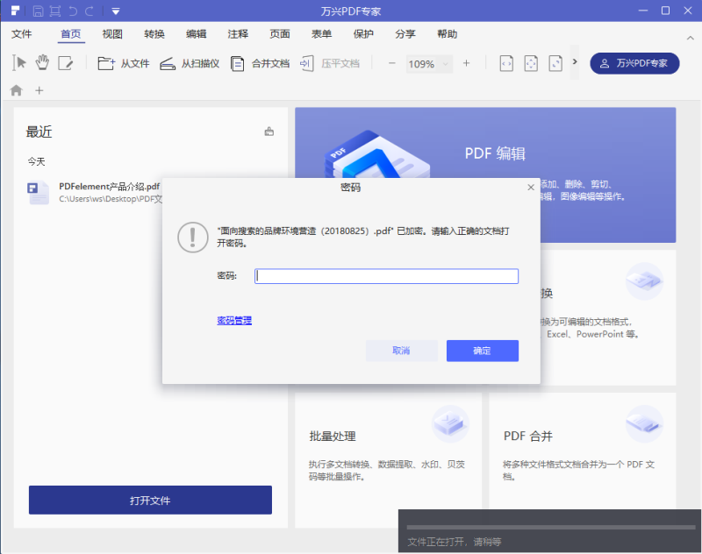The image size is (702, 554).
Task: Switch to the 转换 ribbon tab
Action: pyautogui.click(x=154, y=34)
